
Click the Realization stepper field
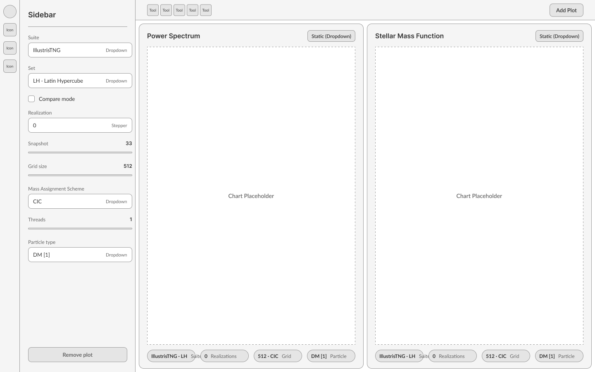click(x=80, y=125)
